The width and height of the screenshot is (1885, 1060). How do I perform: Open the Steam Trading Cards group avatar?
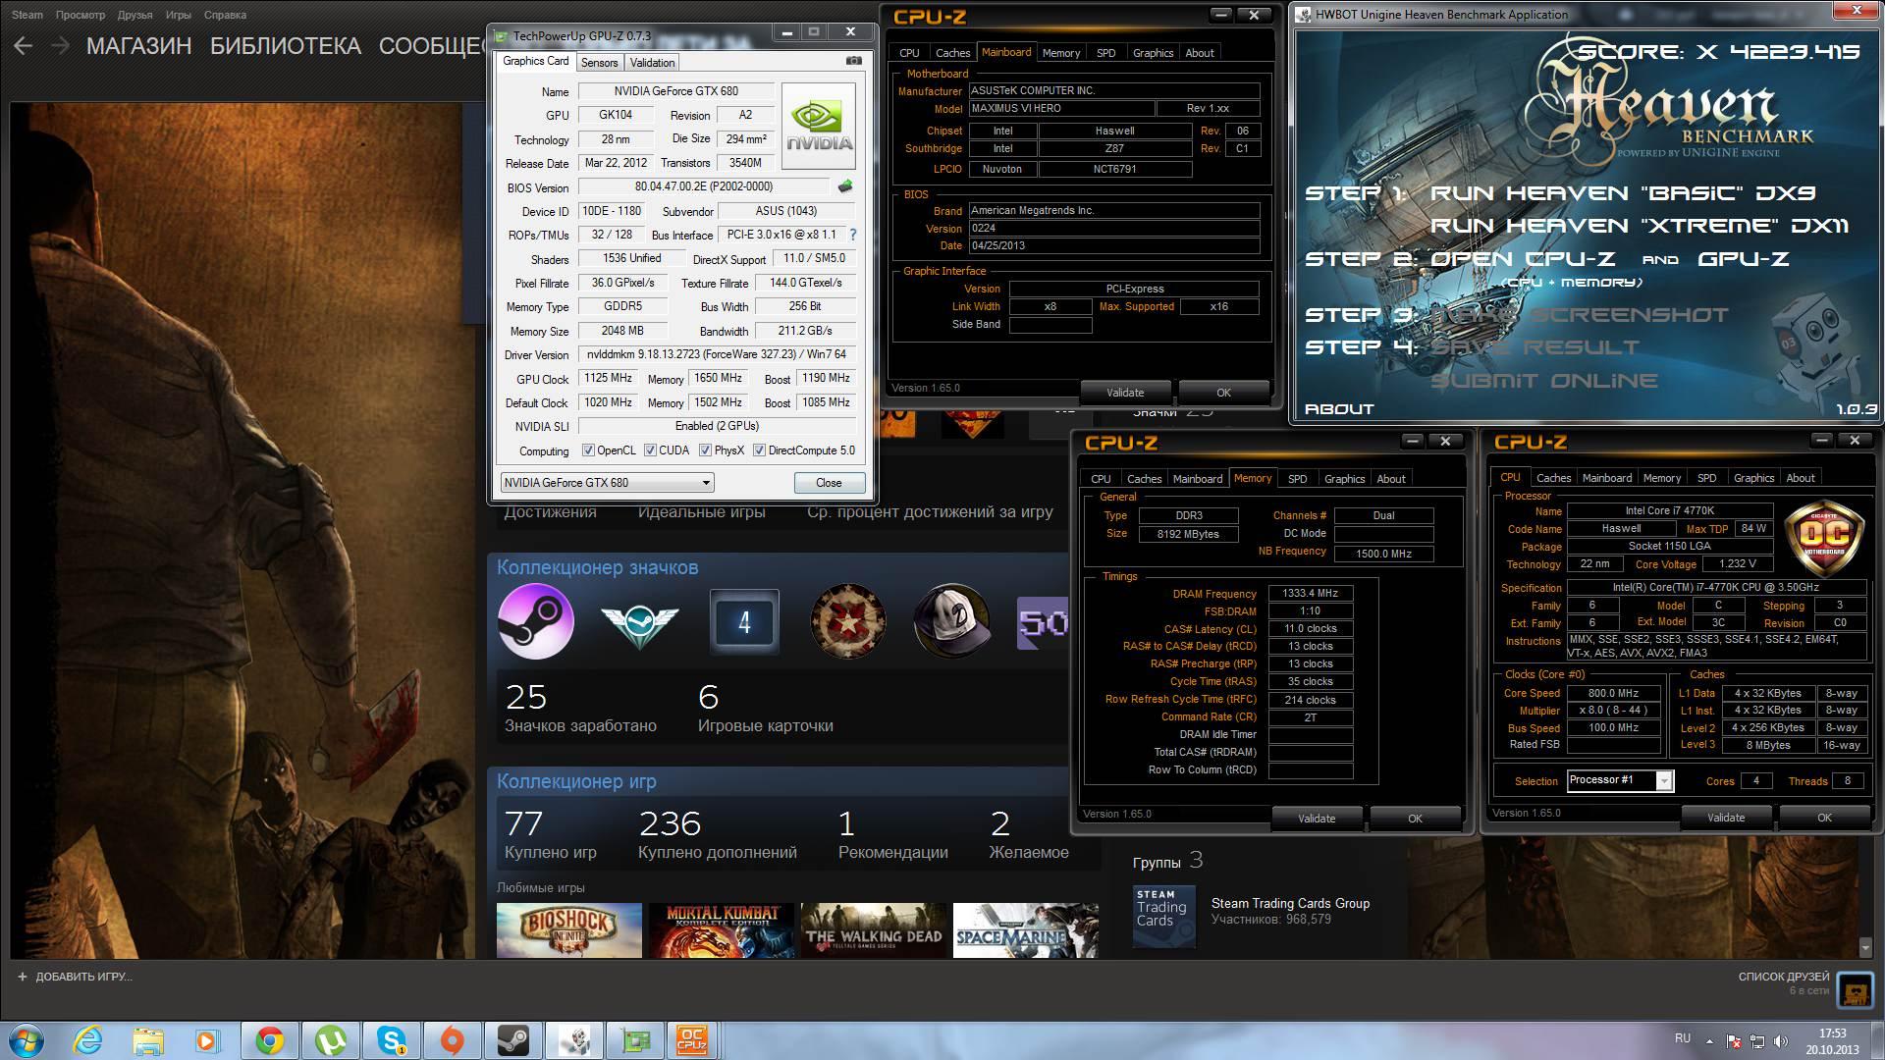click(1164, 917)
